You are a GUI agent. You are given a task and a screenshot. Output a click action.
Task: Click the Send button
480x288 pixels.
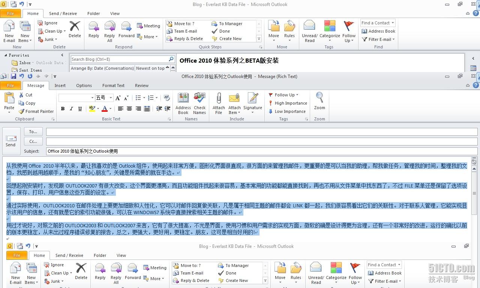point(10,141)
